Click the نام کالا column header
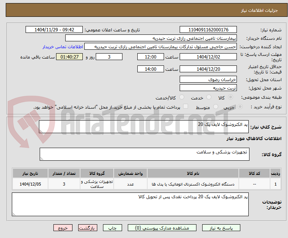 193,173
